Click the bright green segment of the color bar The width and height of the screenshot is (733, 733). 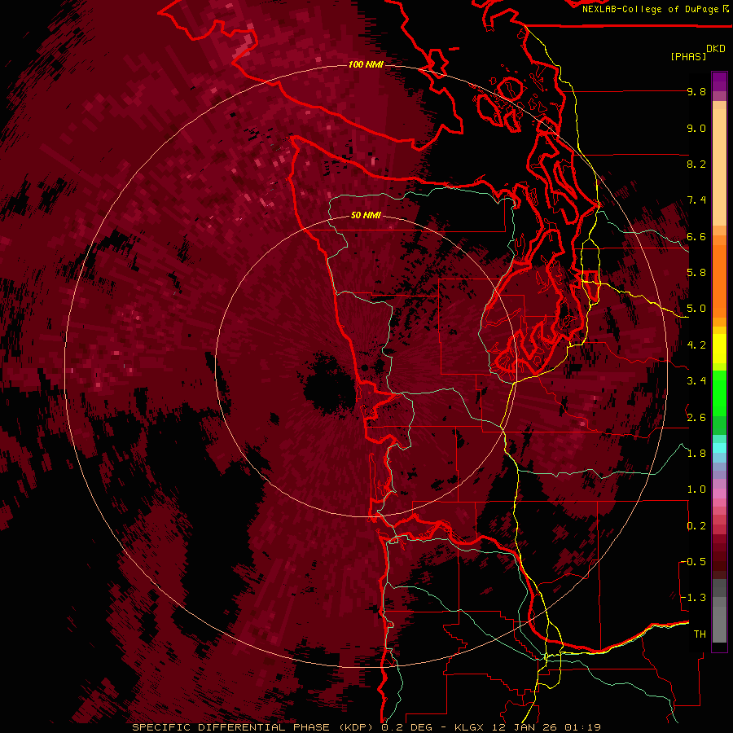pyautogui.click(x=719, y=393)
